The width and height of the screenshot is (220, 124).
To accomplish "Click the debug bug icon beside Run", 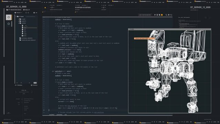I will (157, 15).
